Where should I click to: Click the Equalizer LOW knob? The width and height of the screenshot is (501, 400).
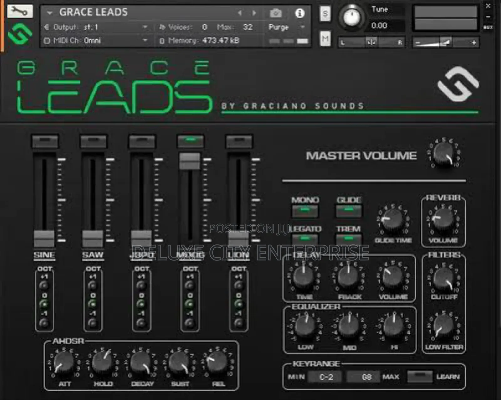point(305,326)
